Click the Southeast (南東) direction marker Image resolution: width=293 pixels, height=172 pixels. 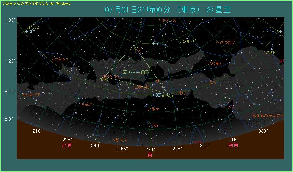234,145
